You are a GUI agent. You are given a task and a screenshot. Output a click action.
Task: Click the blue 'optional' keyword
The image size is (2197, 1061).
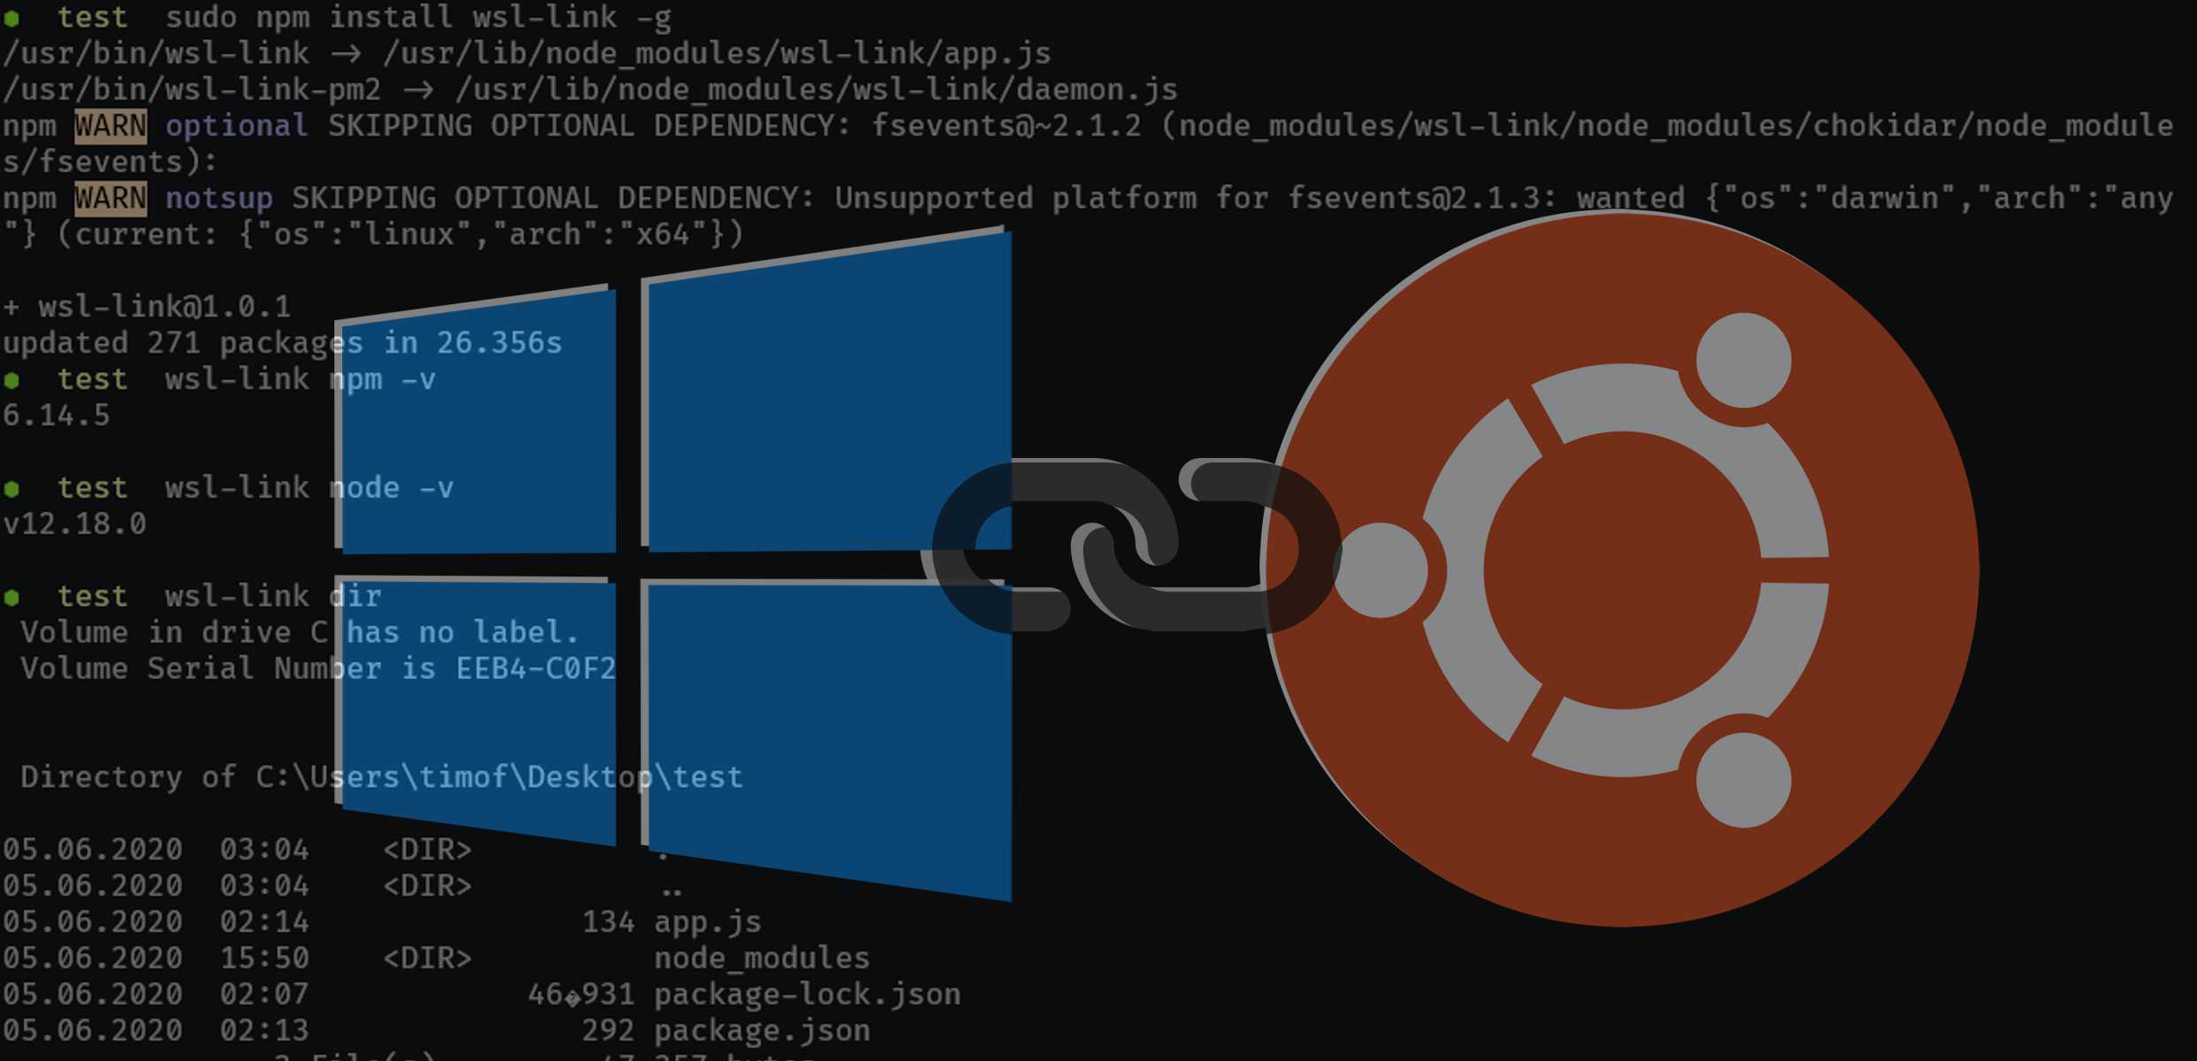(x=236, y=126)
